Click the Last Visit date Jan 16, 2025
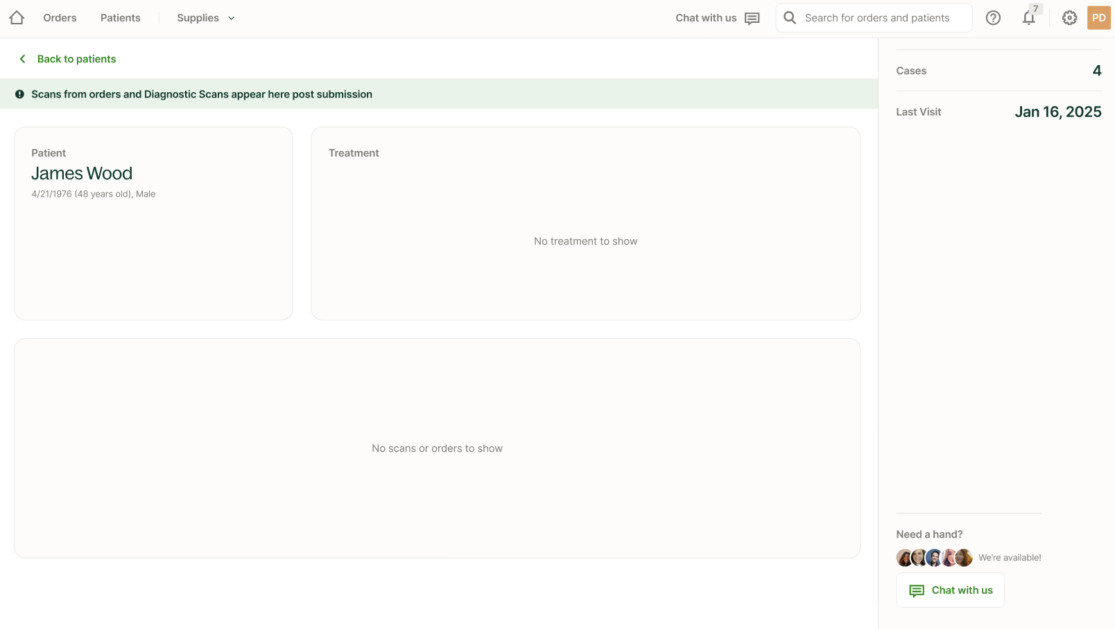Screen dimensions: 1115x629 tap(1057, 112)
